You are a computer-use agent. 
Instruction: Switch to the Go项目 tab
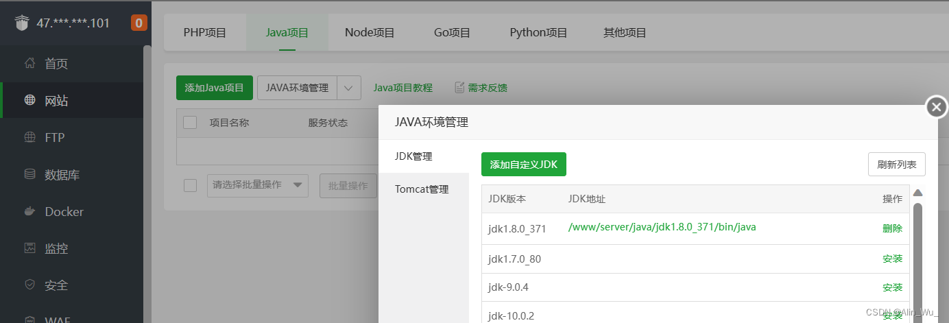453,32
